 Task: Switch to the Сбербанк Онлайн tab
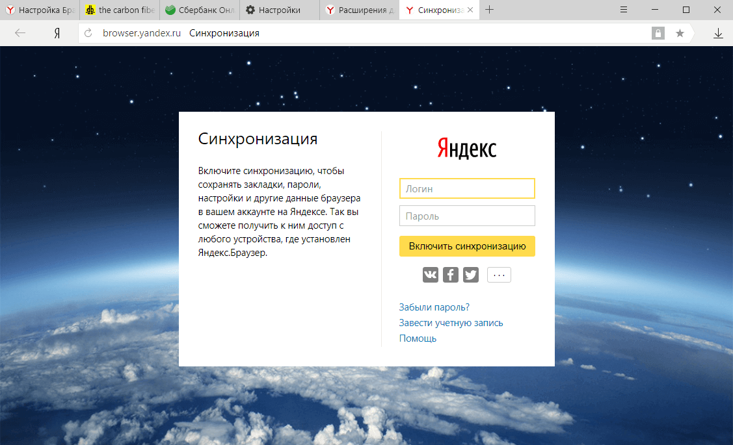(199, 10)
